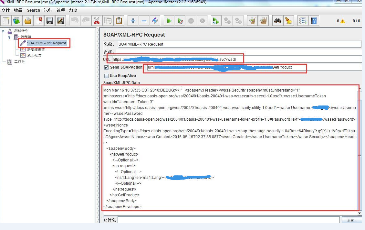The height and width of the screenshot is (230, 365).
Task: Click the warning triangle error counter
Action: pyautogui.click(x=343, y=21)
